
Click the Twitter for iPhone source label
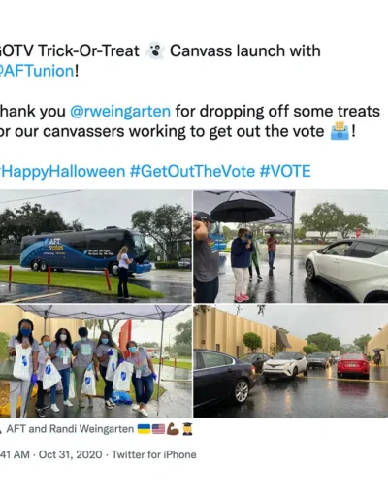(x=154, y=454)
